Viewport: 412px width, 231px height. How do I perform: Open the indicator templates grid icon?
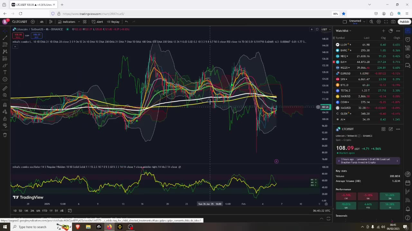(x=85, y=21)
